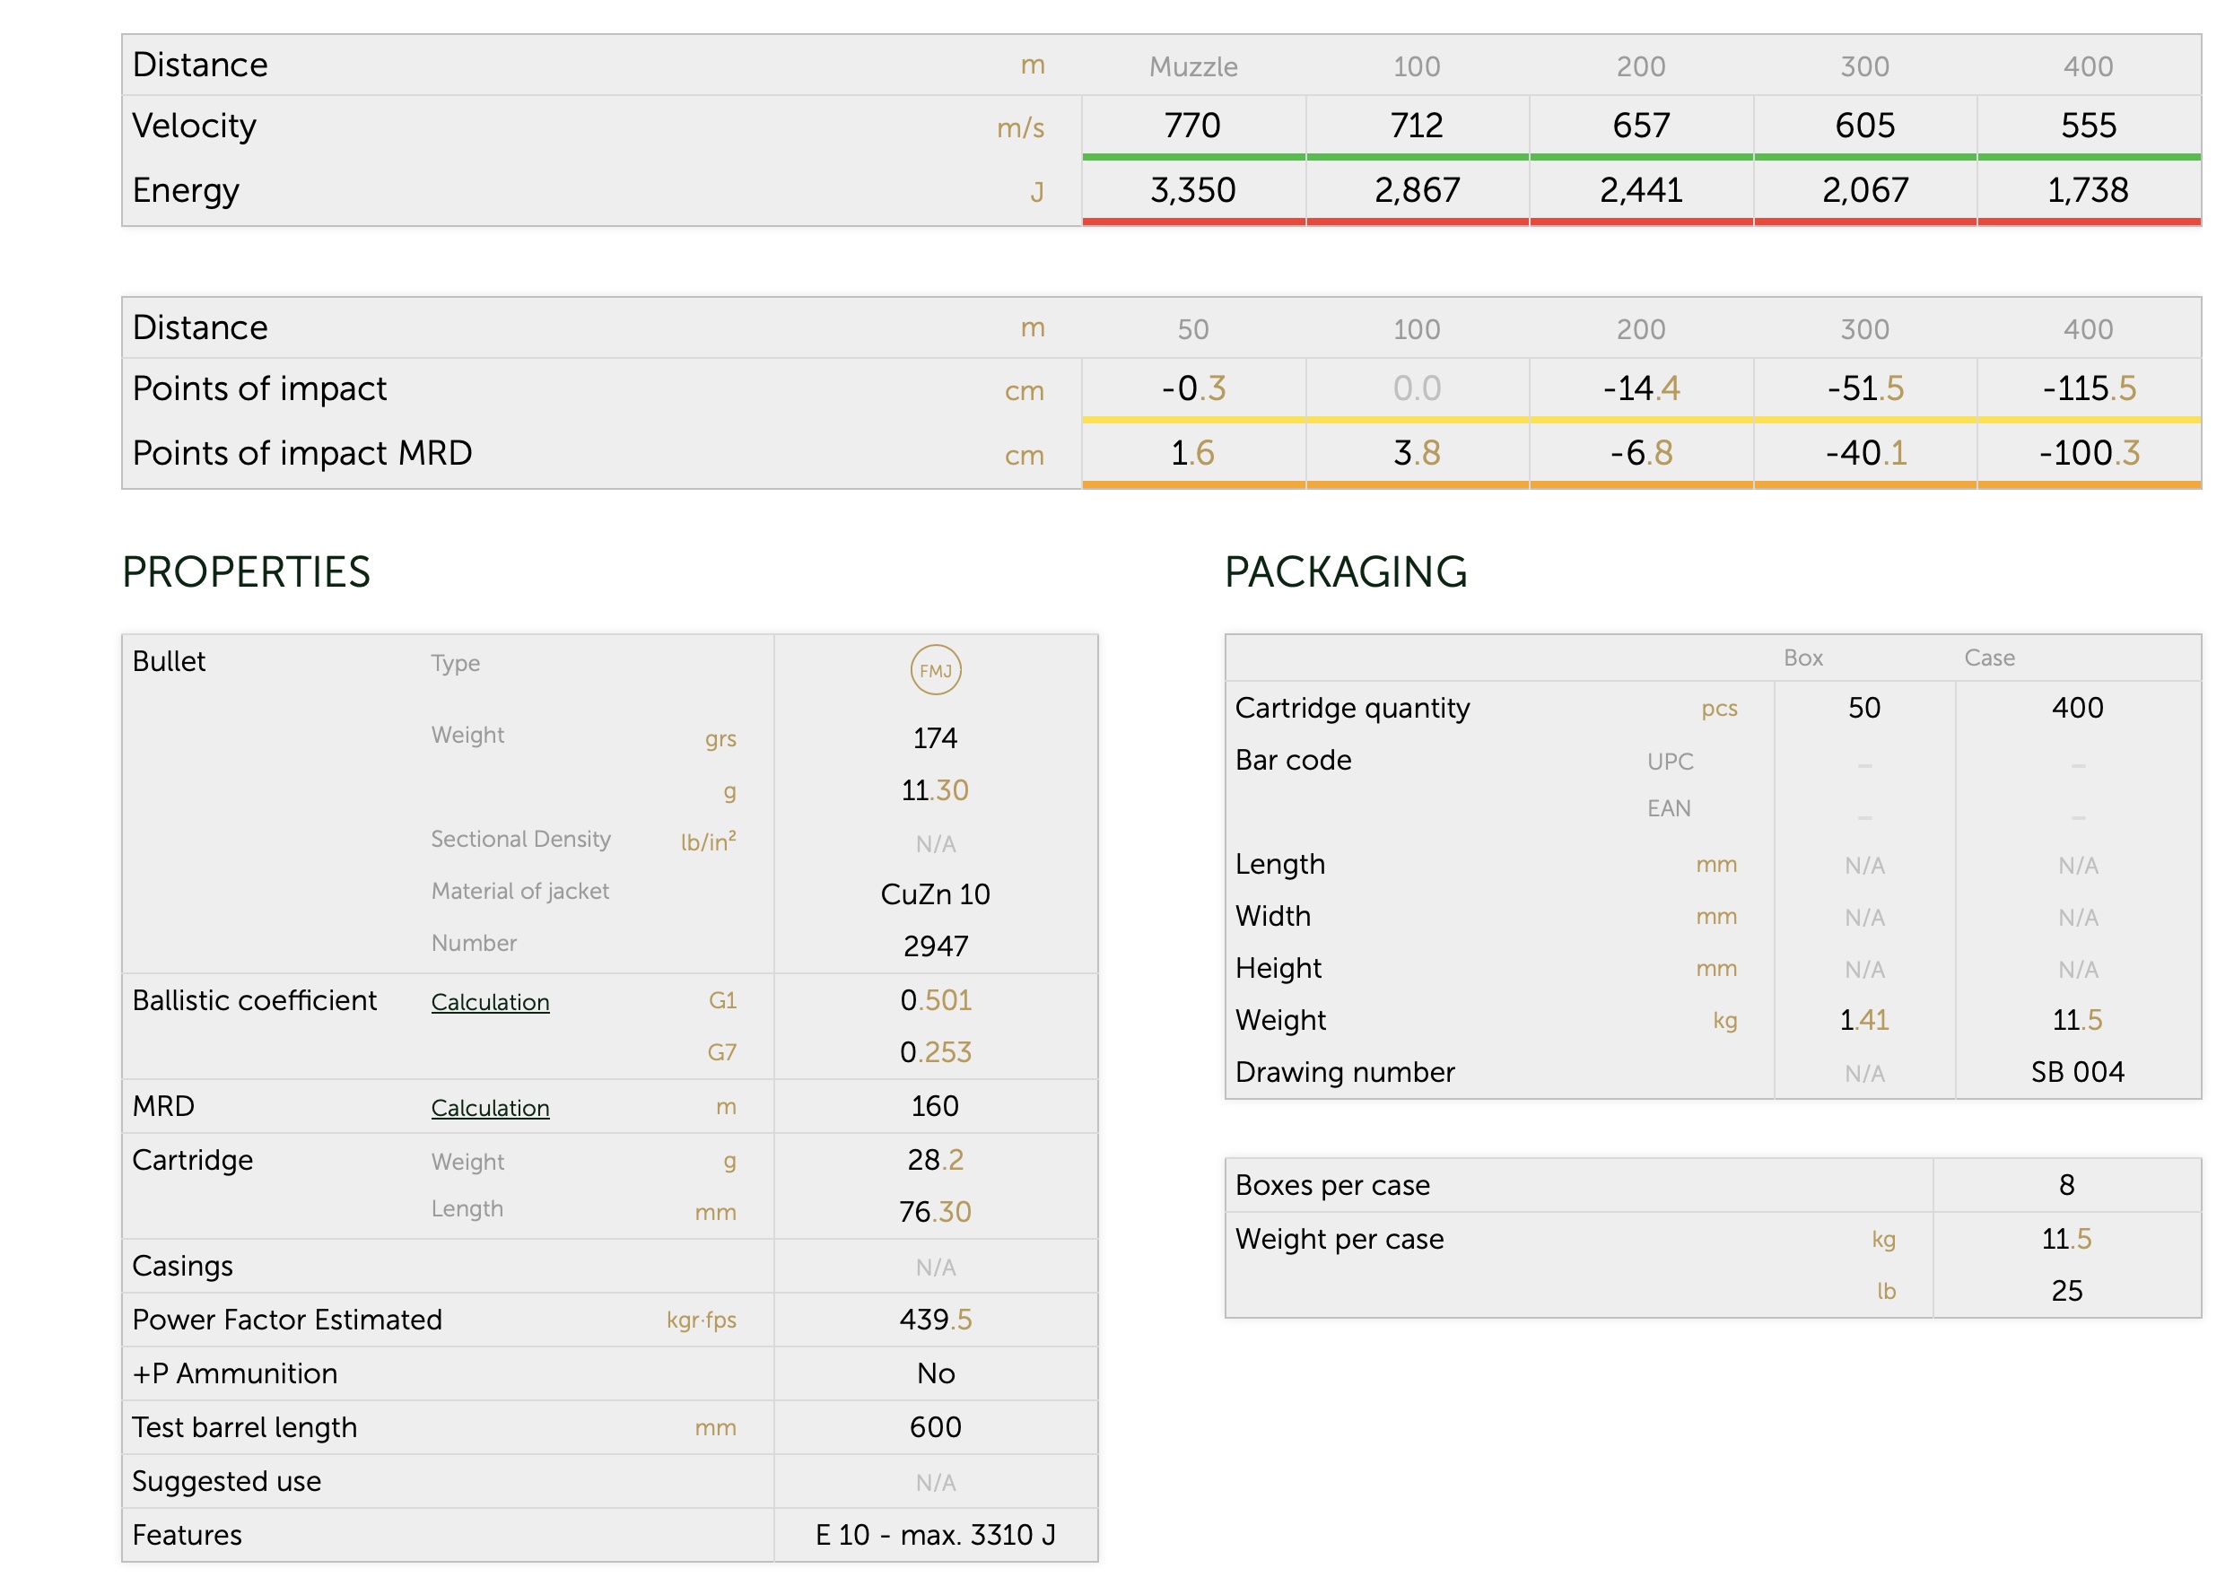Screen dimensions: 2234x1586
Task: Click the 3,350 muzzle energy cell
Action: pyautogui.click(x=1191, y=189)
